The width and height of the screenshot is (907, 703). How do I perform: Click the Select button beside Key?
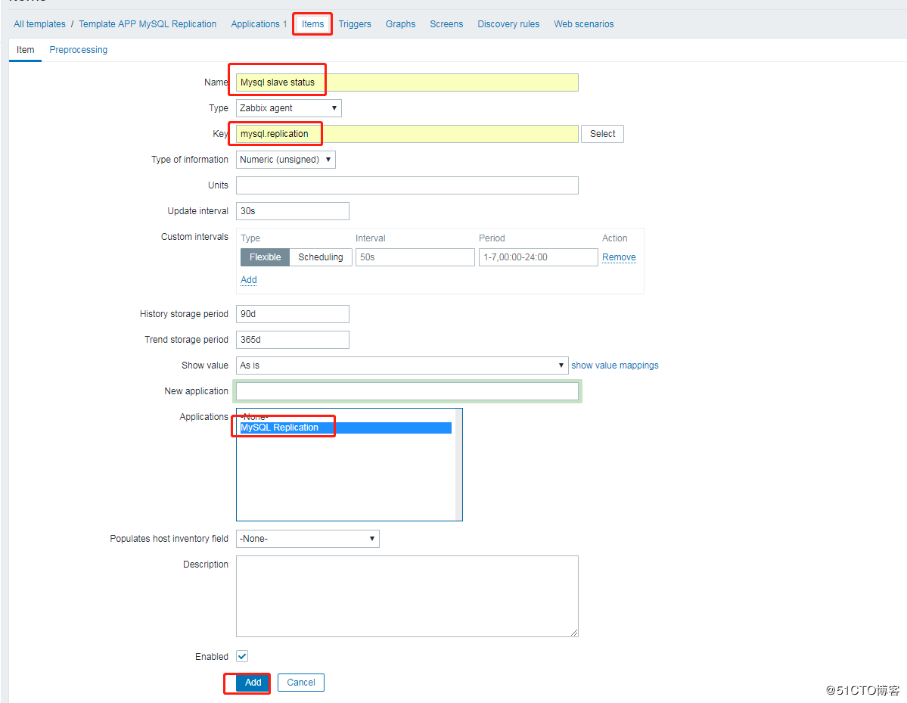click(x=602, y=134)
